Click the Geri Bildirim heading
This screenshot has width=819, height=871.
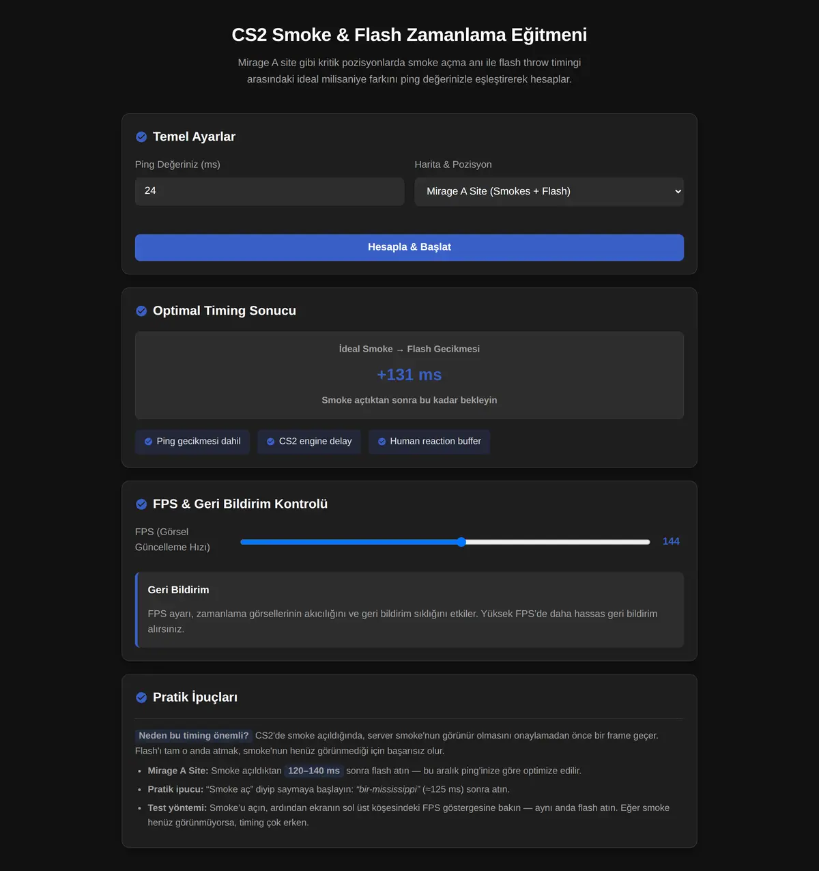pos(179,590)
